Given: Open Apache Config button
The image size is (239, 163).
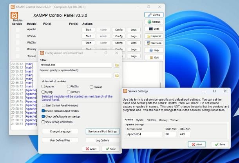Looking at the screenshot, I should [119, 29].
